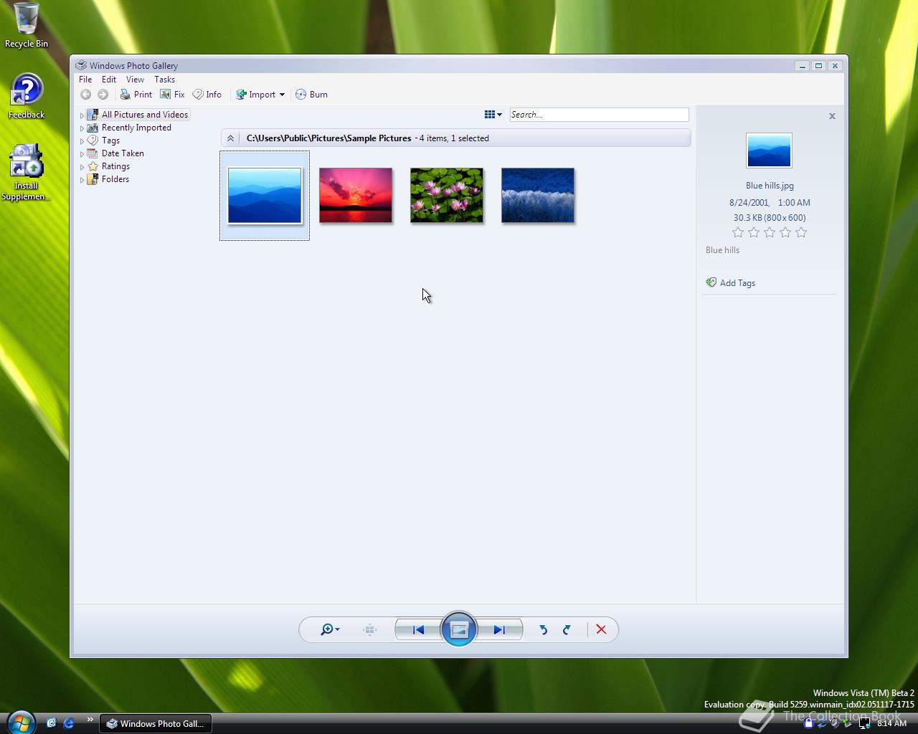
Task: Open the View menu
Action: [x=135, y=80]
